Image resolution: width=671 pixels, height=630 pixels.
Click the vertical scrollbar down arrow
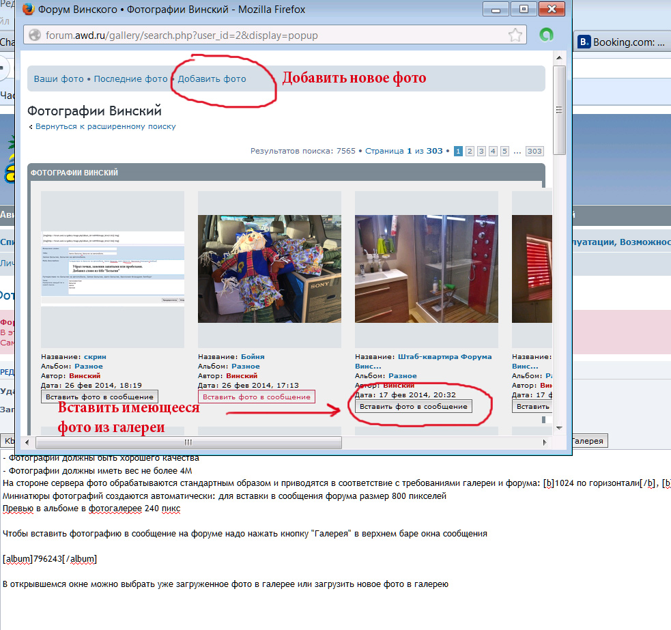[558, 427]
